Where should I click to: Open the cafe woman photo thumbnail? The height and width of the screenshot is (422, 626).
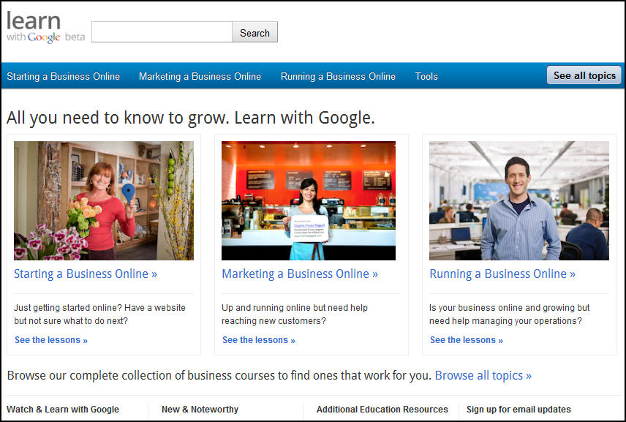tap(309, 200)
